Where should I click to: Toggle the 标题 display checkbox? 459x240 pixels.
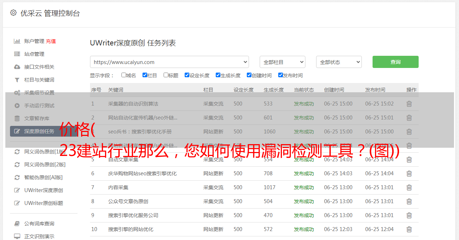pos(166,75)
